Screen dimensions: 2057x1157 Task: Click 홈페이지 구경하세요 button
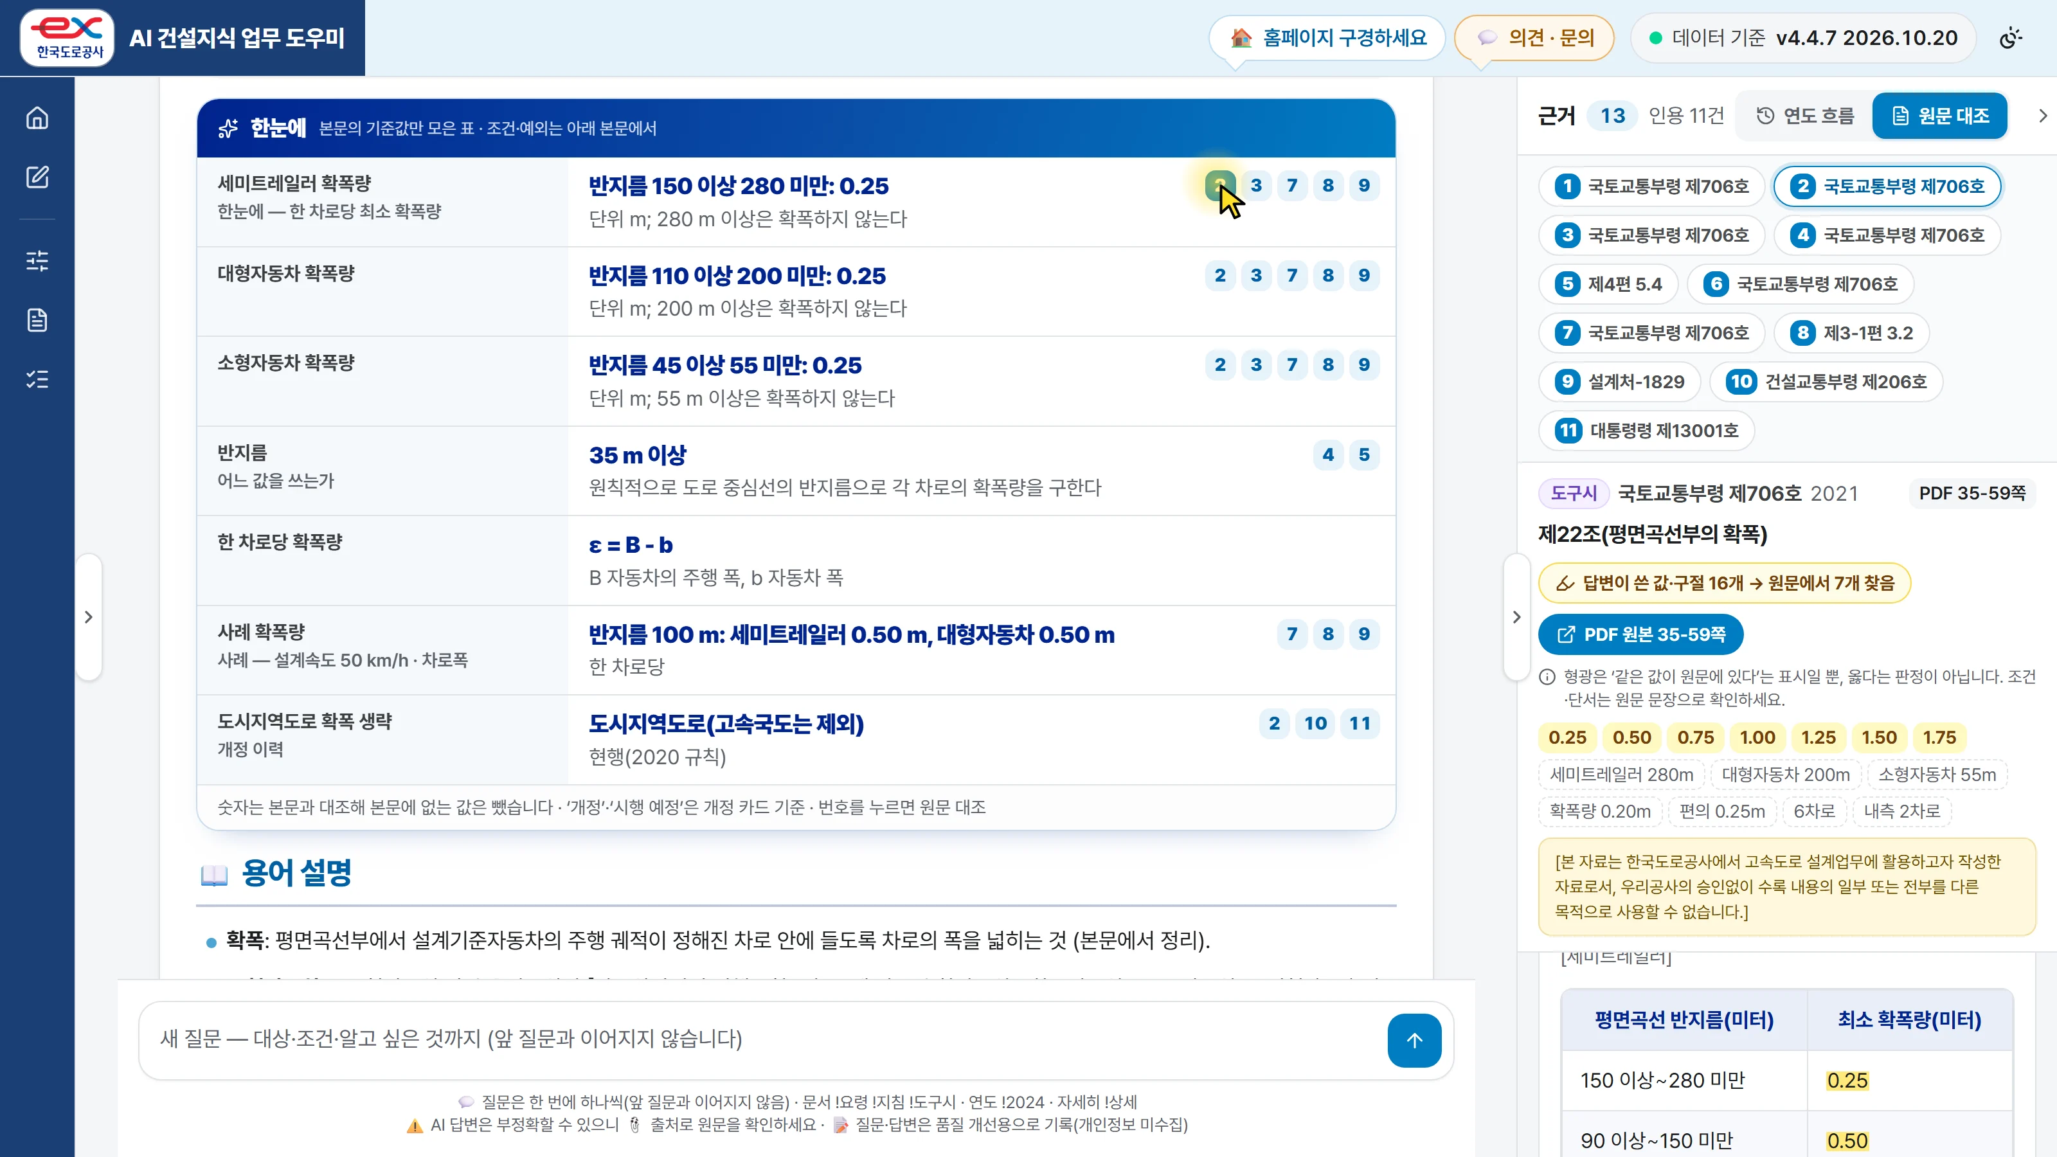click(1327, 37)
